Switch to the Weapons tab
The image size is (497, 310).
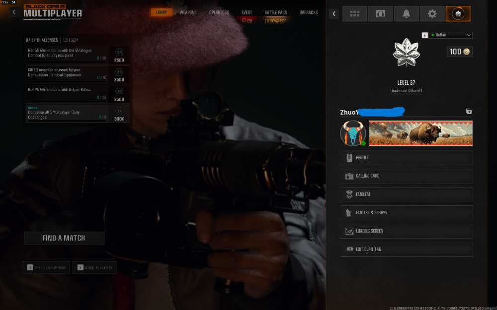point(188,12)
